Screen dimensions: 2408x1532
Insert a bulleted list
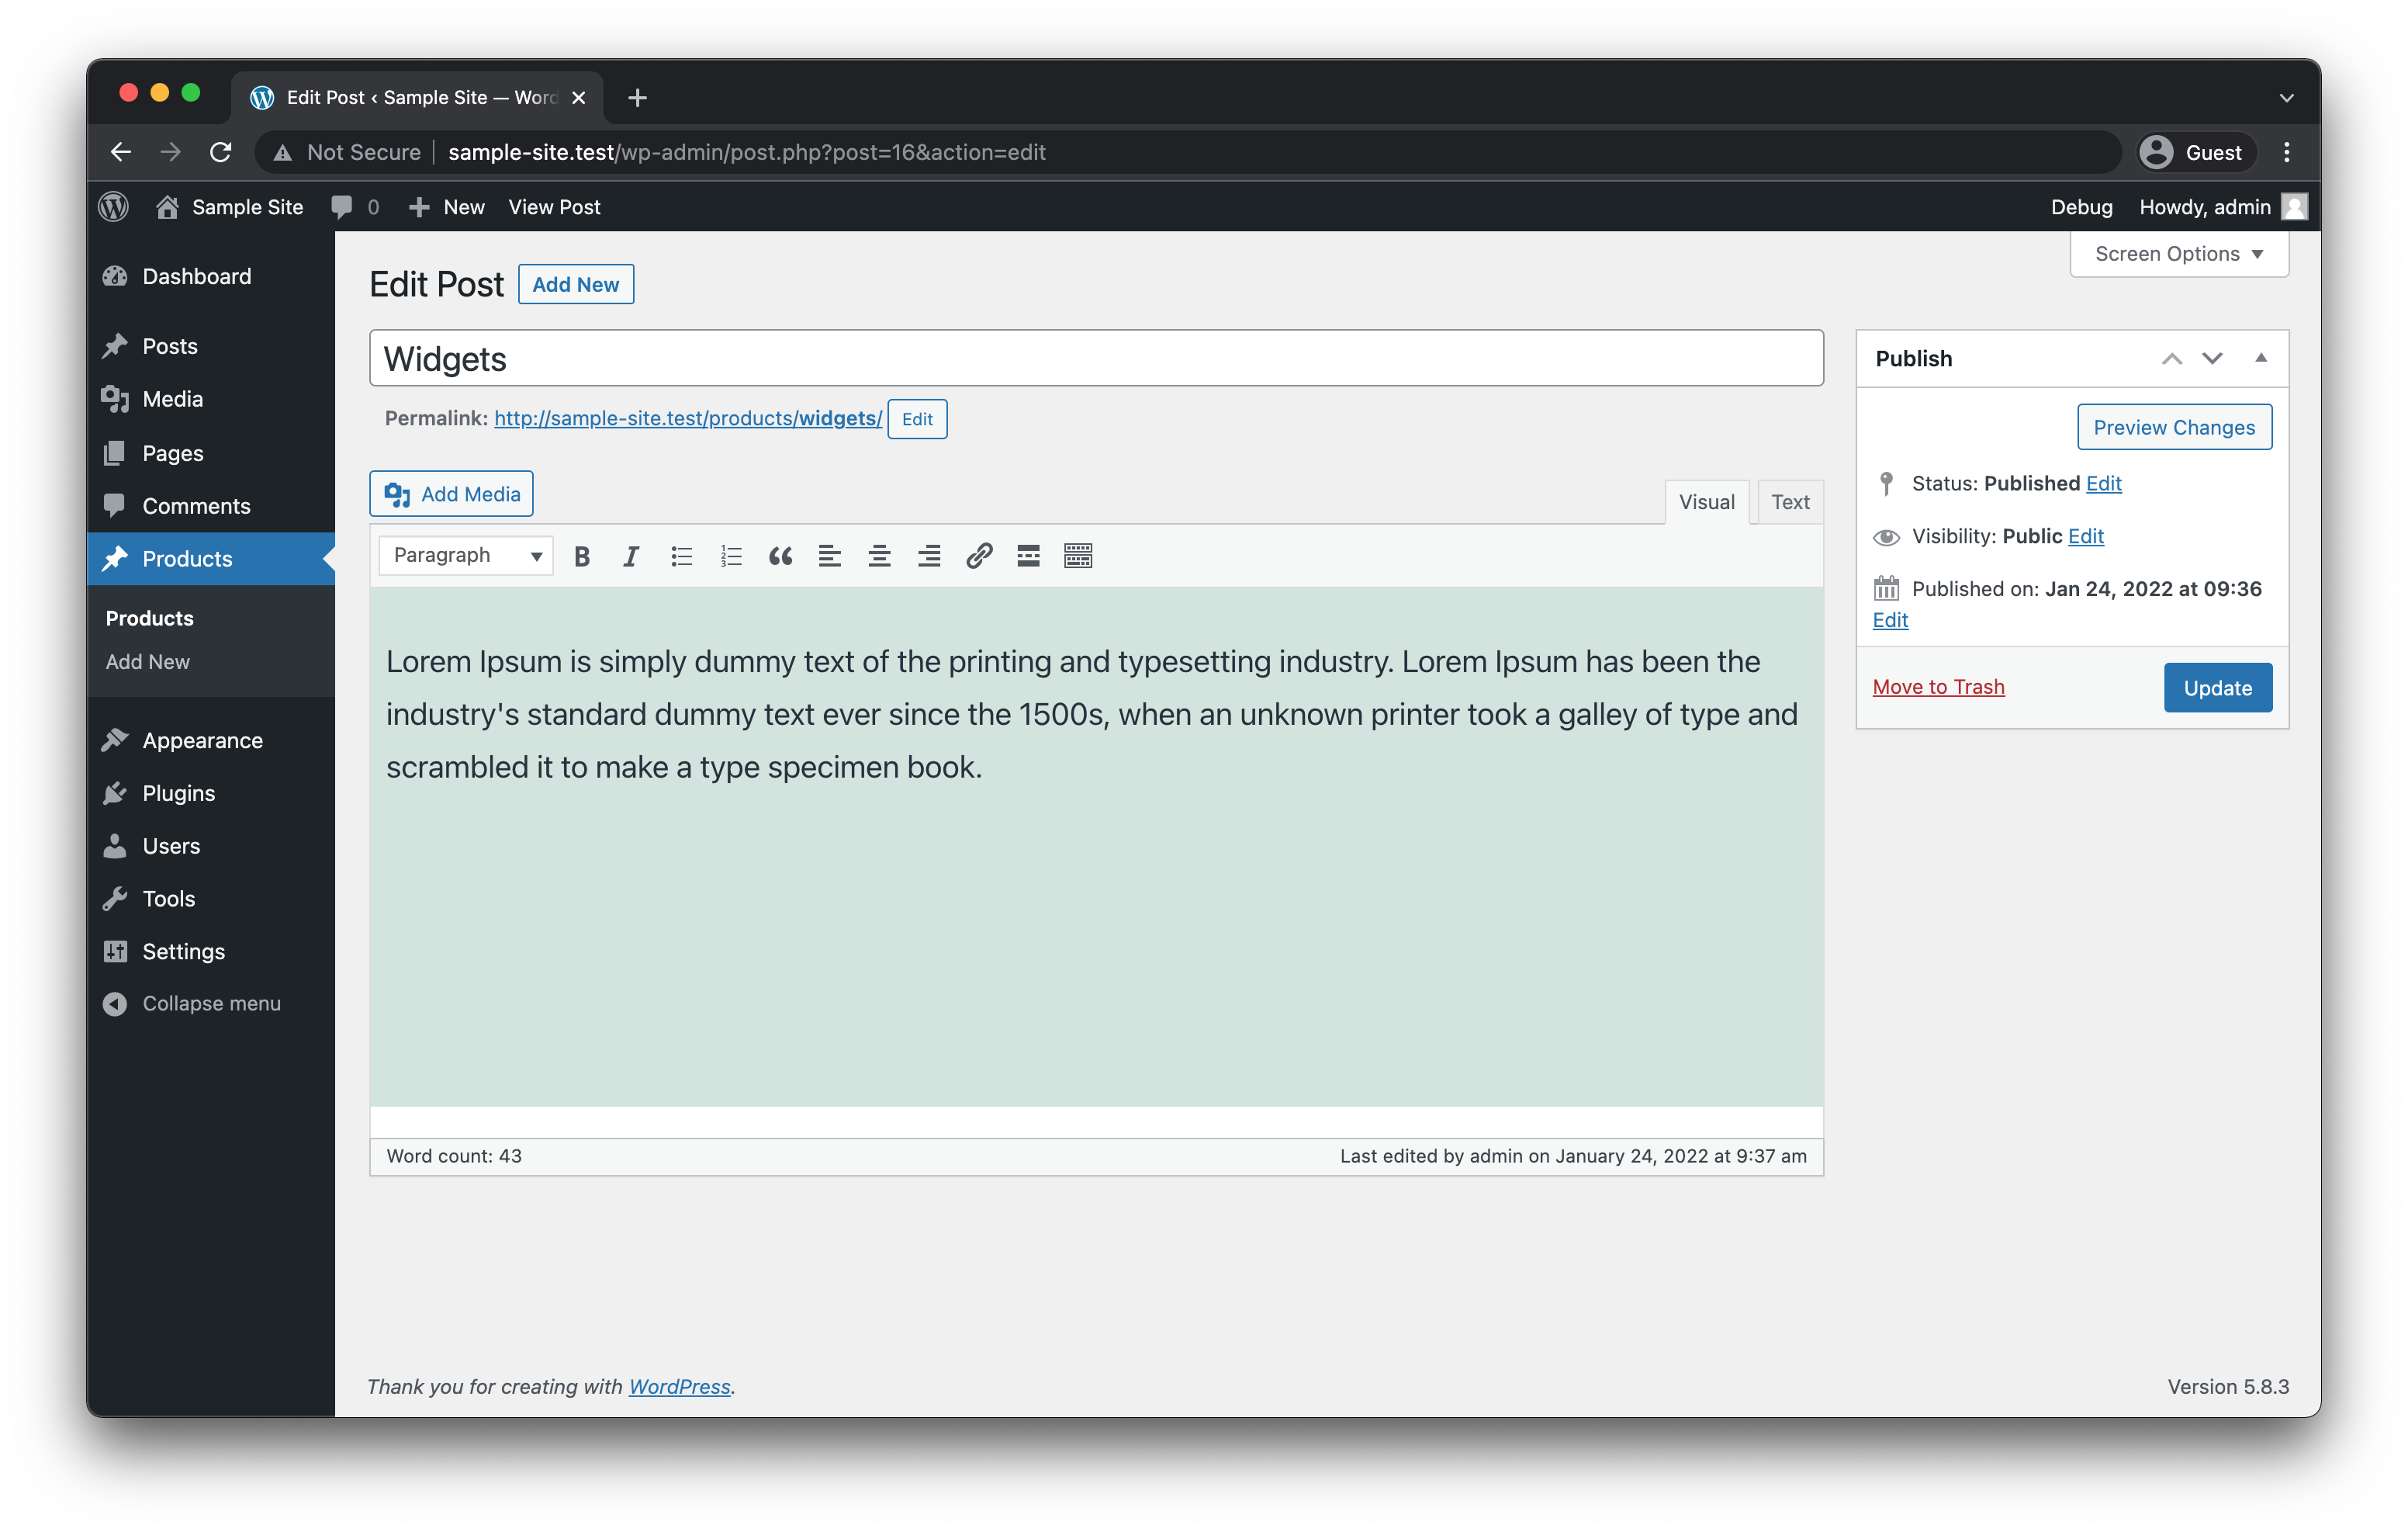tap(681, 556)
